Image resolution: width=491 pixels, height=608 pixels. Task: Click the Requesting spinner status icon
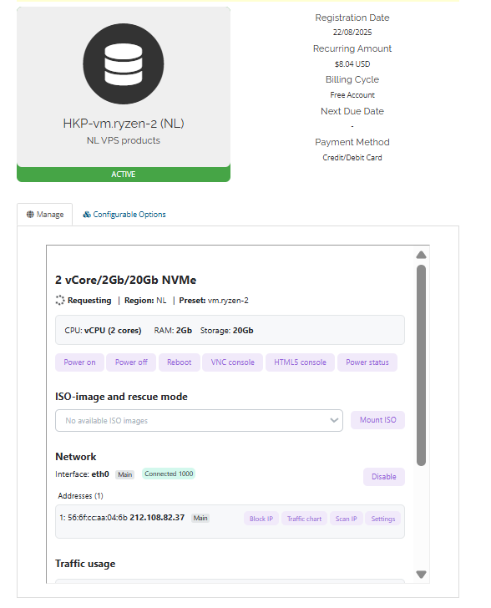(60, 300)
